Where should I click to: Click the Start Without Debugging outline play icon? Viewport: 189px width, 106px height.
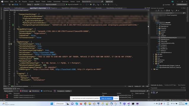point(81,5)
